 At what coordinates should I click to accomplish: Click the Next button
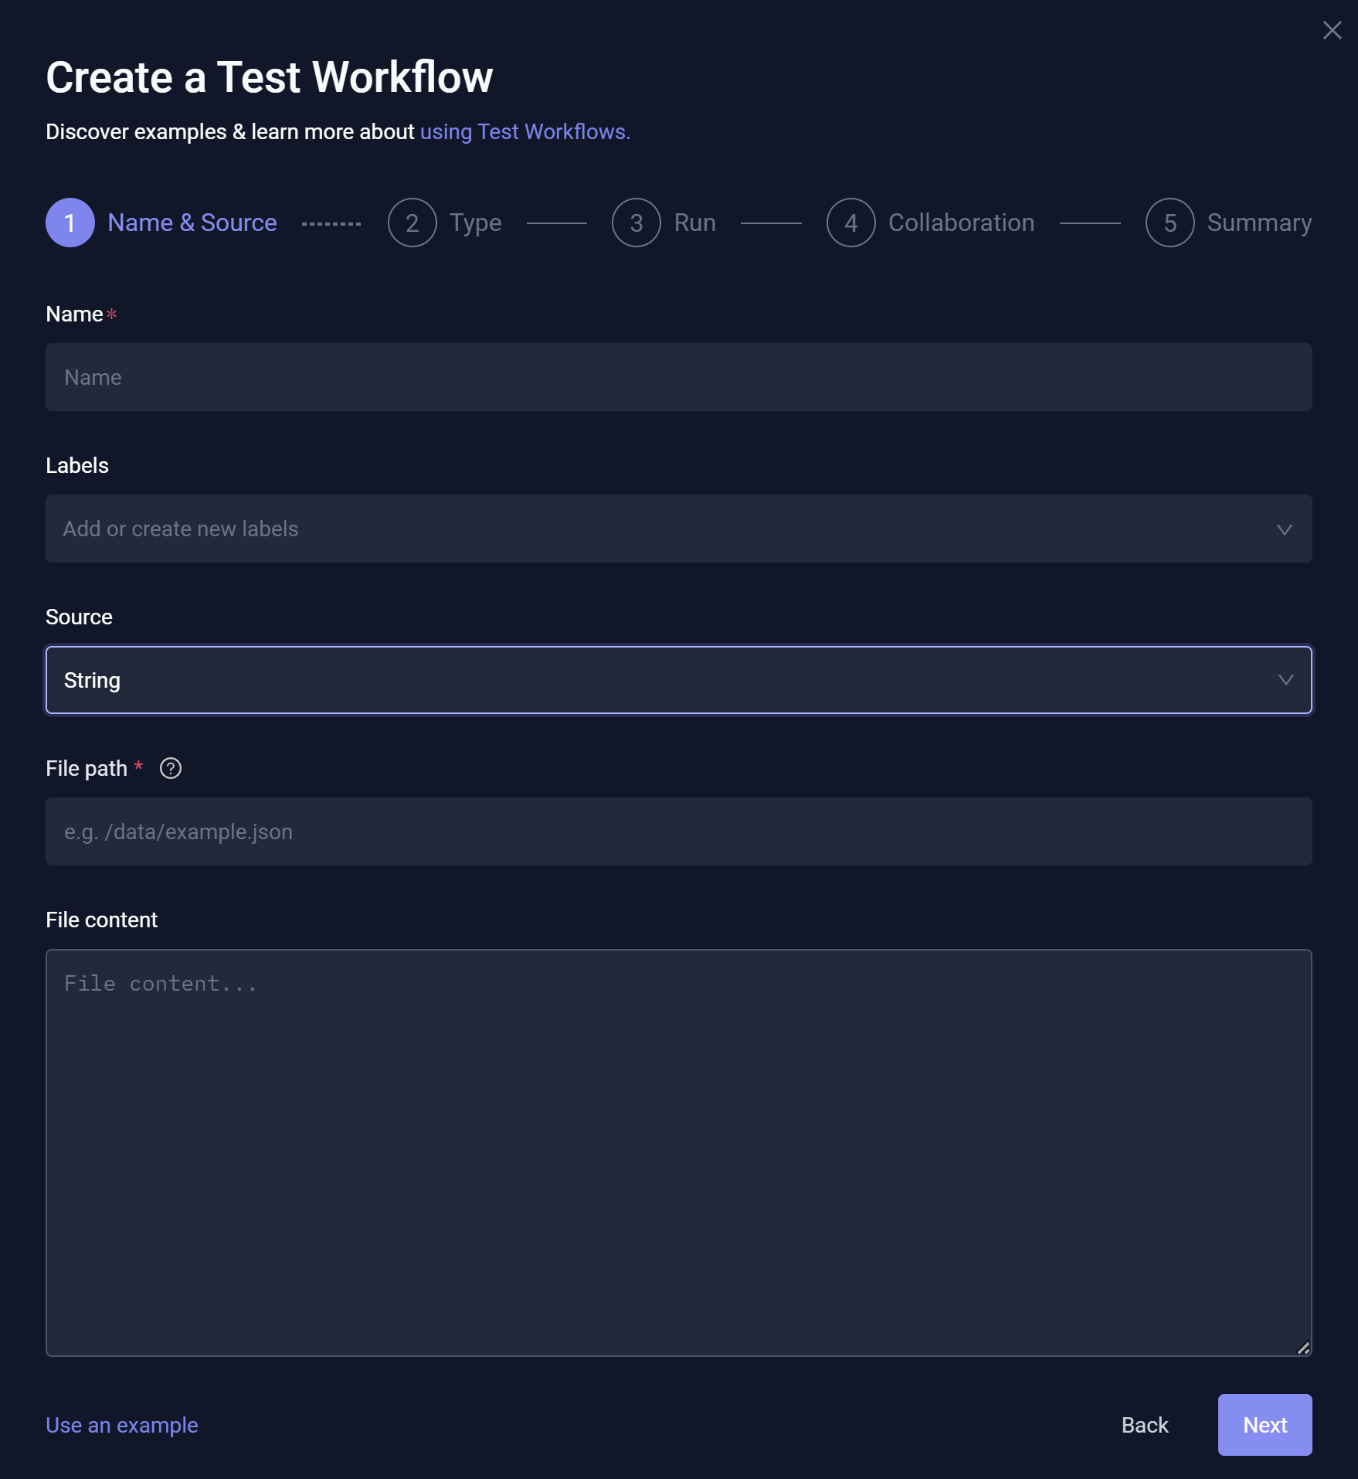coord(1265,1424)
